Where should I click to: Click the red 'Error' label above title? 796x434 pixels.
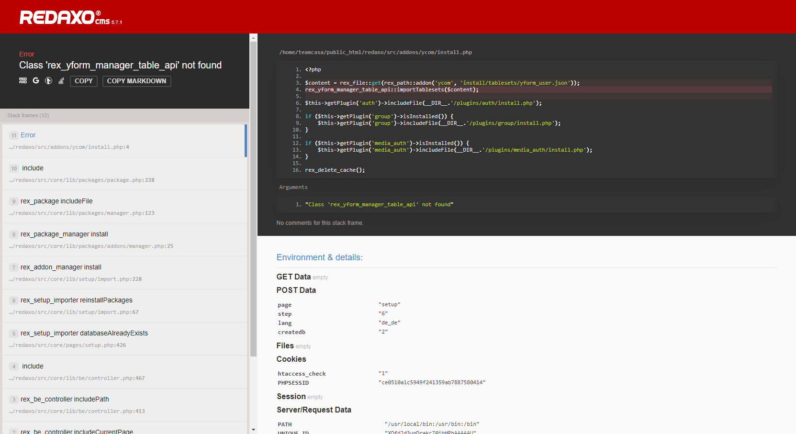click(27, 54)
